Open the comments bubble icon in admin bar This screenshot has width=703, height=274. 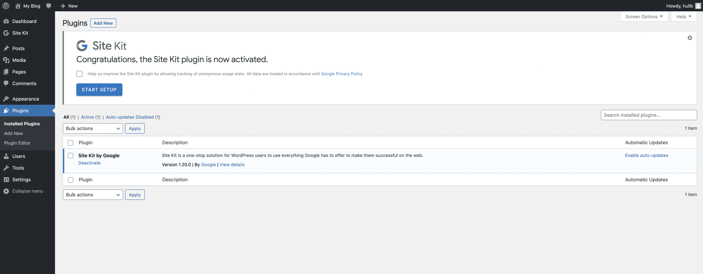[x=49, y=6]
